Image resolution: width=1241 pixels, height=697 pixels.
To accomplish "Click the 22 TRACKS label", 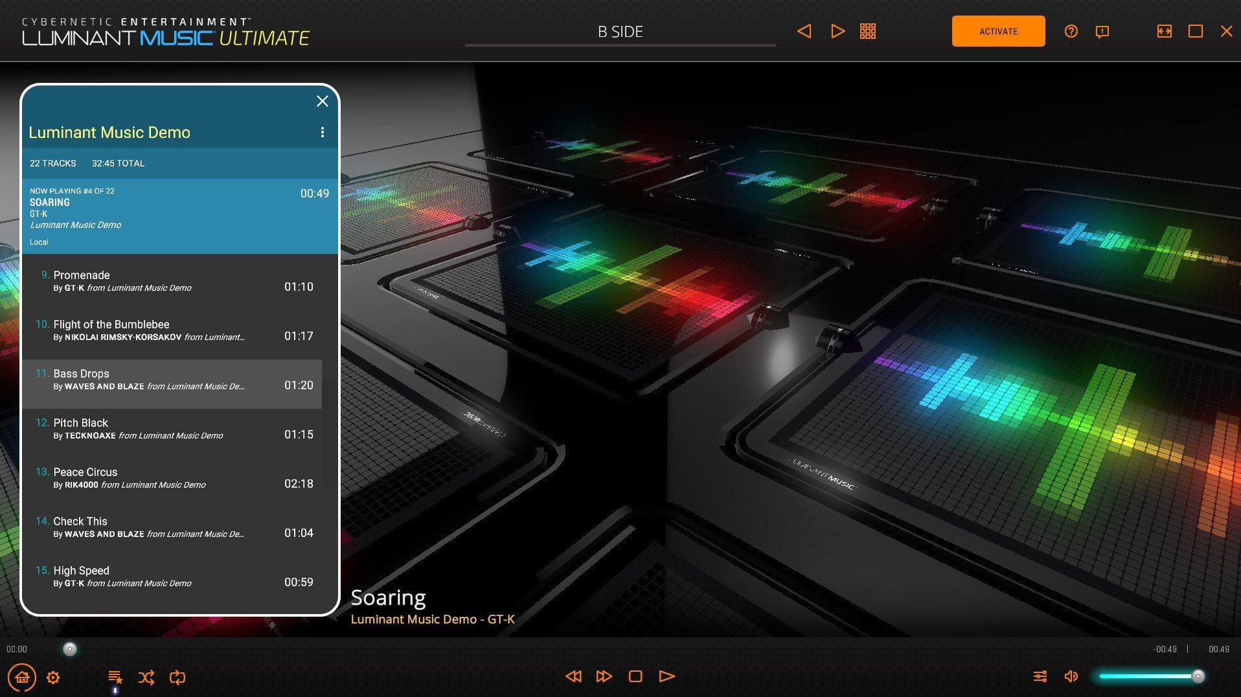I will pos(53,163).
